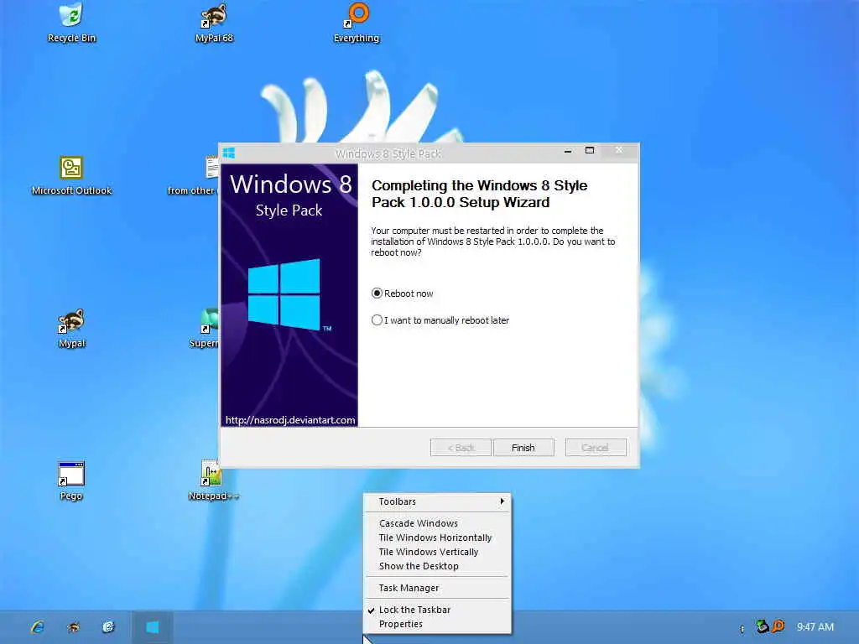The height and width of the screenshot is (644, 859).
Task: Click the Windows 8 Style Pack banner image
Action: coord(289,295)
